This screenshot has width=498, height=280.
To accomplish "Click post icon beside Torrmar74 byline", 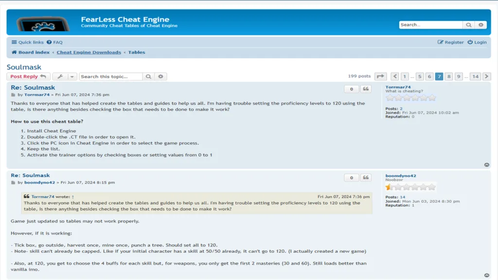I will pos(13,95).
